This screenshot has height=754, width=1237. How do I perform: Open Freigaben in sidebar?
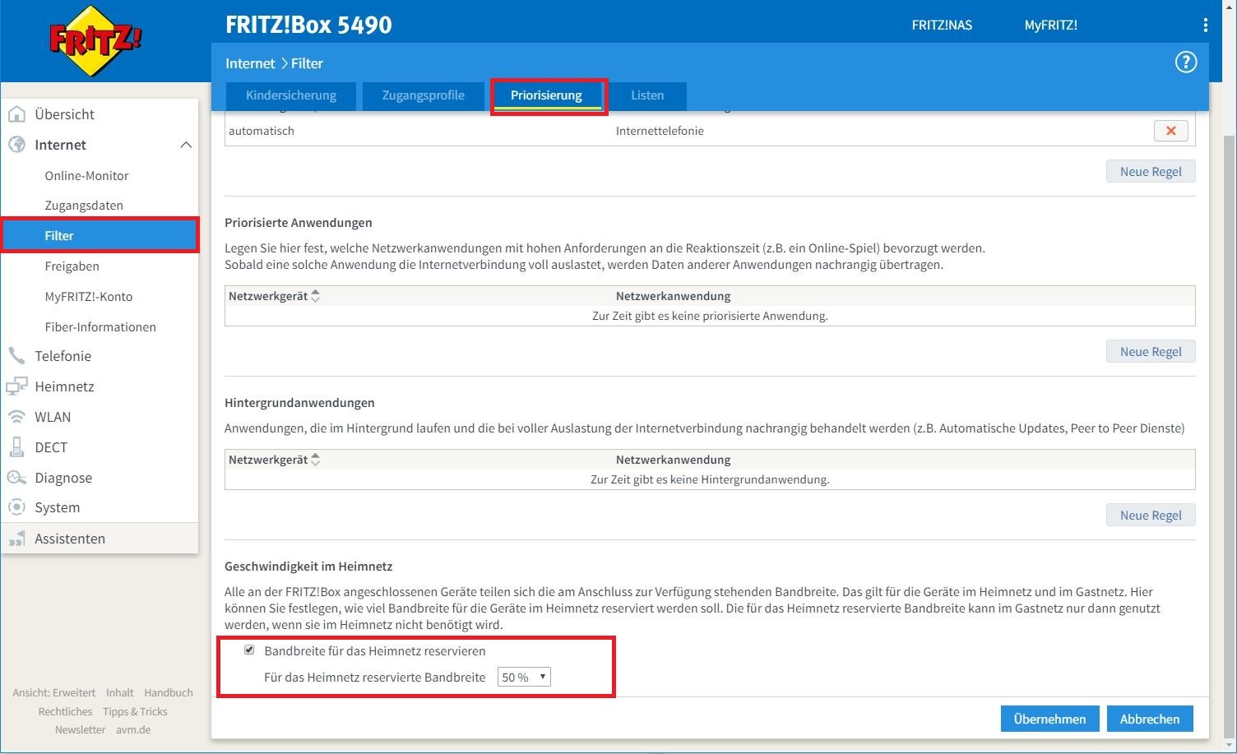pyautogui.click(x=72, y=266)
